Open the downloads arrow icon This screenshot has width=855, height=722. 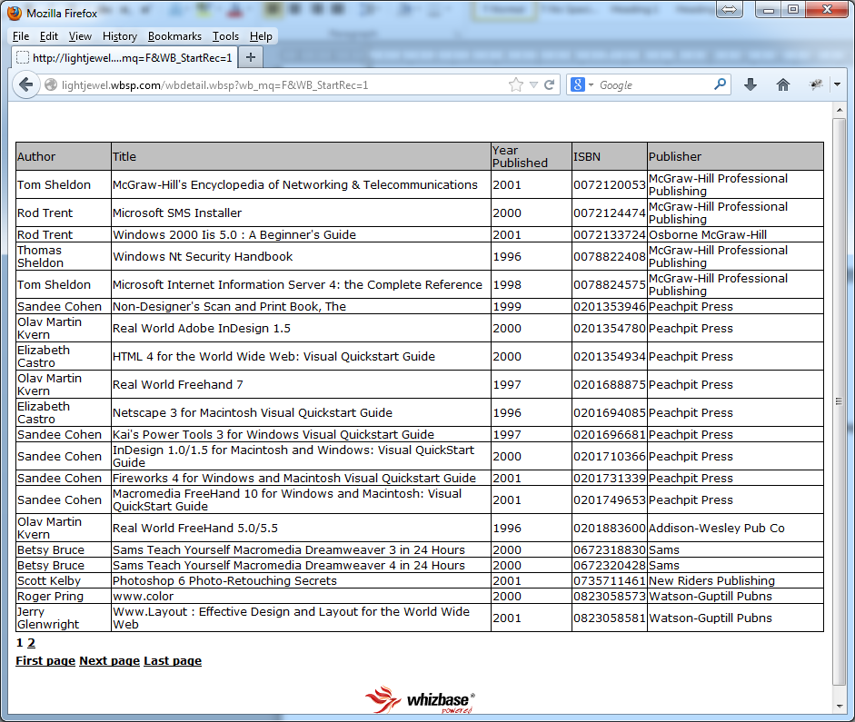coord(751,84)
